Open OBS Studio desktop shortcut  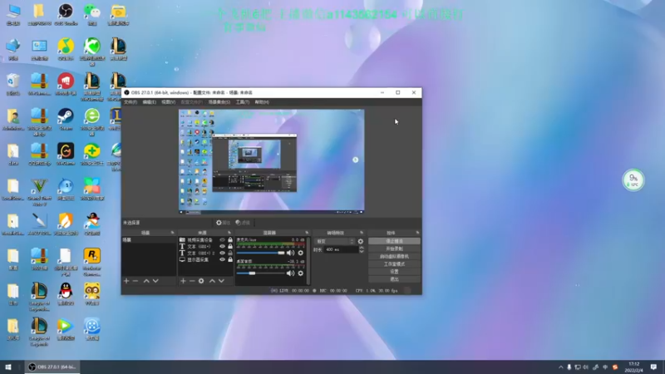(x=66, y=14)
